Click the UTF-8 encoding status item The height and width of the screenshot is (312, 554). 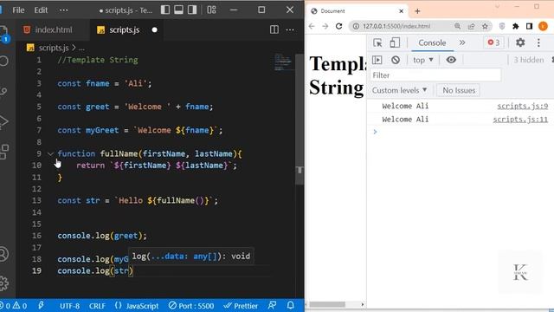point(69,306)
